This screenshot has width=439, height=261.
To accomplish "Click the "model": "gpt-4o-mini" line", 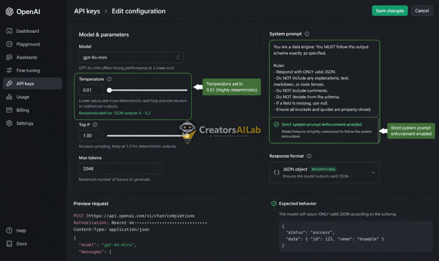I will click(x=108, y=245).
